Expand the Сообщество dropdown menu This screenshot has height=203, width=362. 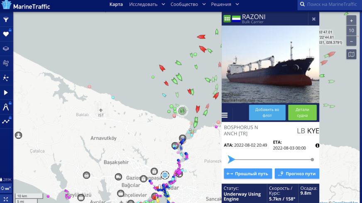(x=188, y=5)
